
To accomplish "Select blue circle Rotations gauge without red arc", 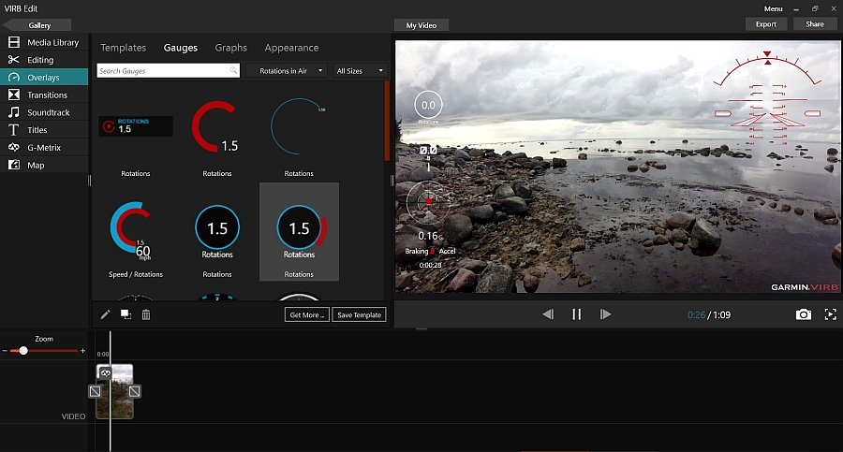I will pos(217,232).
